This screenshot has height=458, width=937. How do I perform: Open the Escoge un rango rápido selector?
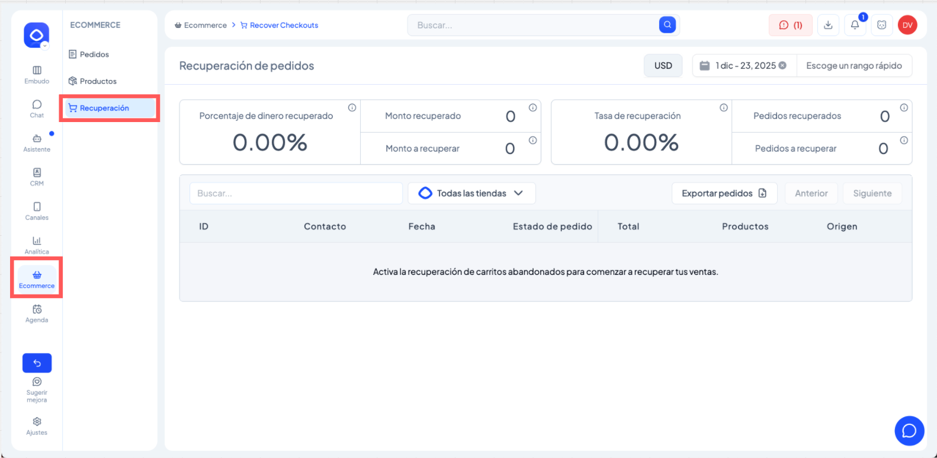click(853, 66)
